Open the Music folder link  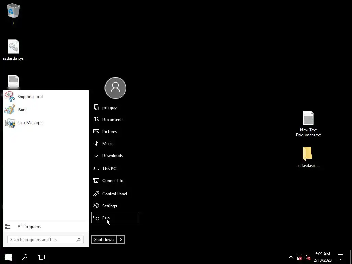pos(115,143)
